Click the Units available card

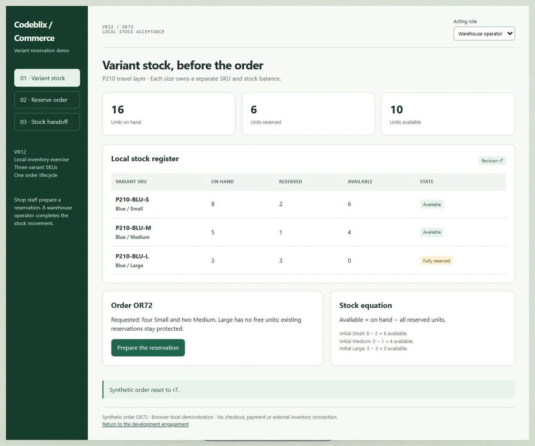tap(448, 114)
